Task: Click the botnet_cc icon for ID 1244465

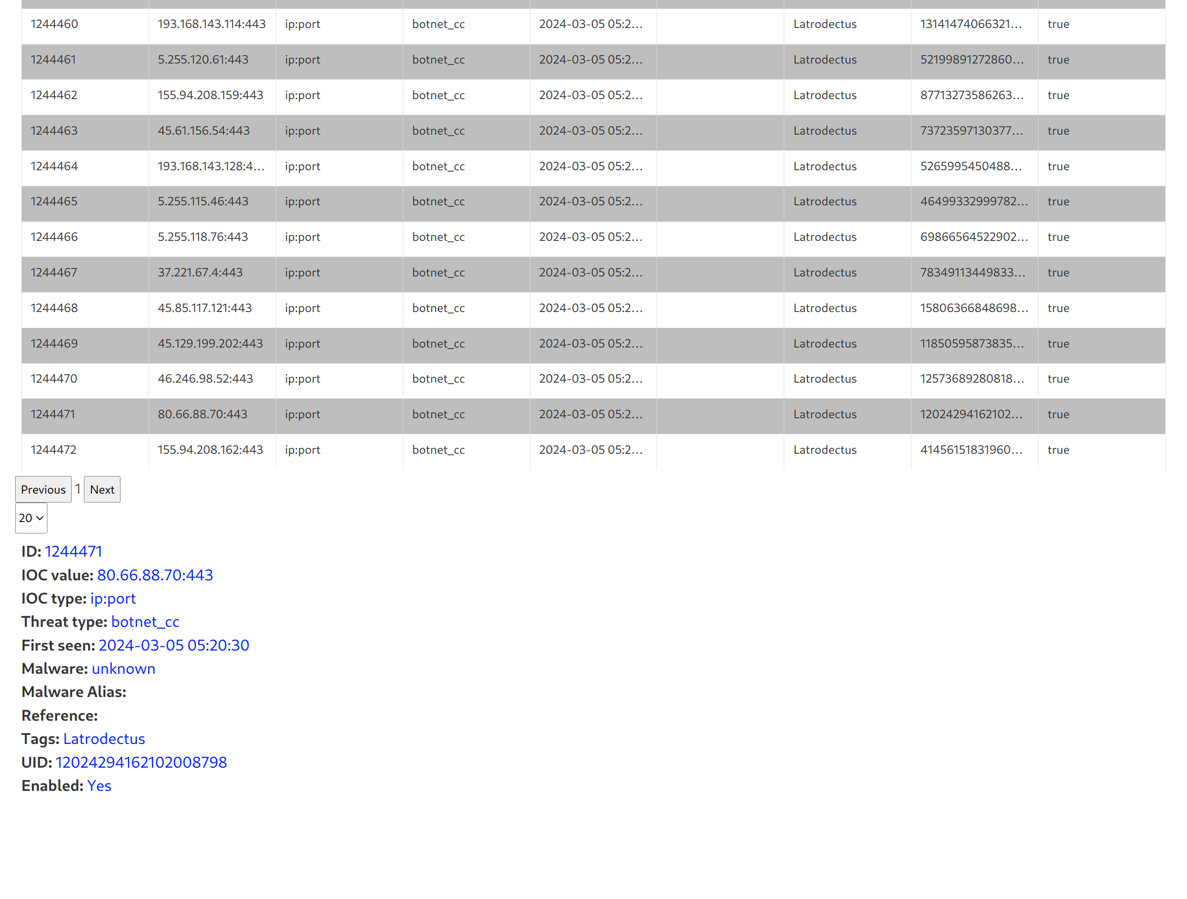Action: tap(437, 201)
